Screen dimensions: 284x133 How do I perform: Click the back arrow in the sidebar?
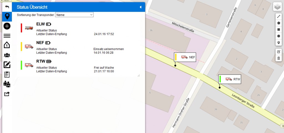pos(7,7)
